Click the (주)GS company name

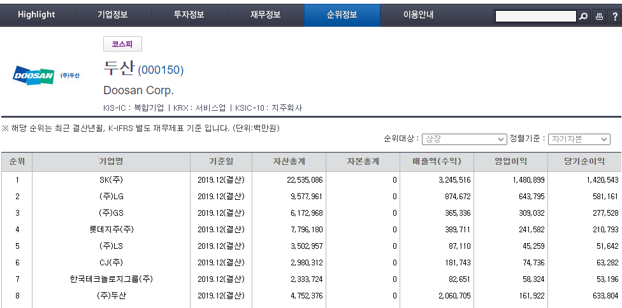click(111, 213)
